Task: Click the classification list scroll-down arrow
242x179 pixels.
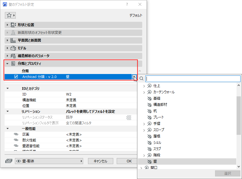Action: (239, 167)
